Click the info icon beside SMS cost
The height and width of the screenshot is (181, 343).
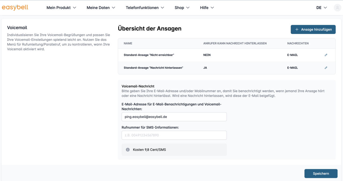pos(128,150)
